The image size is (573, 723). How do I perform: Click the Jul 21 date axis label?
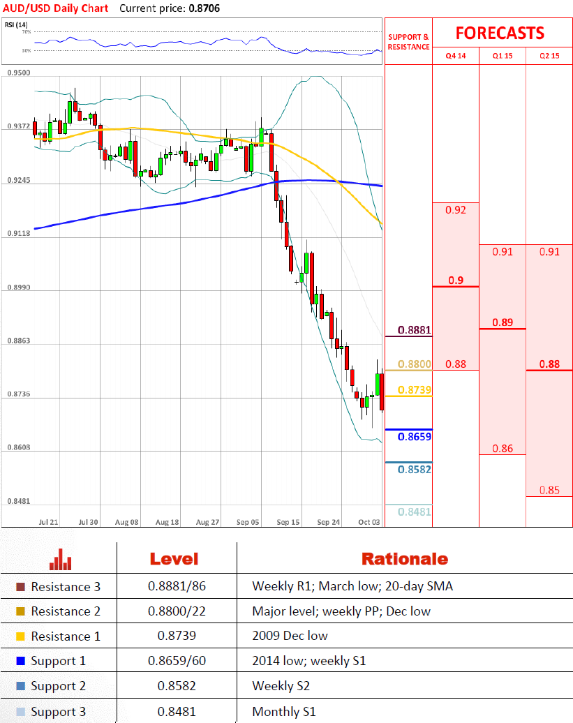[48, 522]
